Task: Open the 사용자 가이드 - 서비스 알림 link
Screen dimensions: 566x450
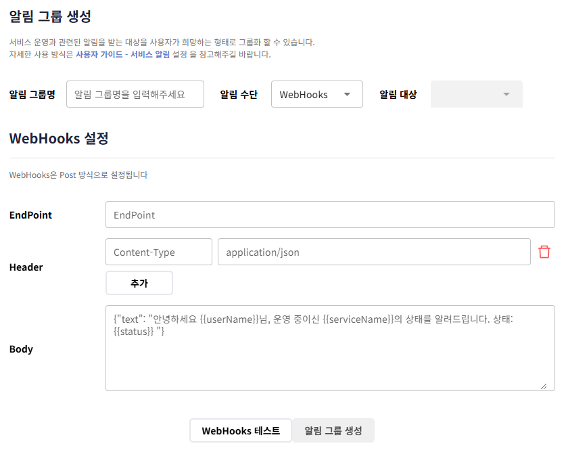Action: click(122, 55)
